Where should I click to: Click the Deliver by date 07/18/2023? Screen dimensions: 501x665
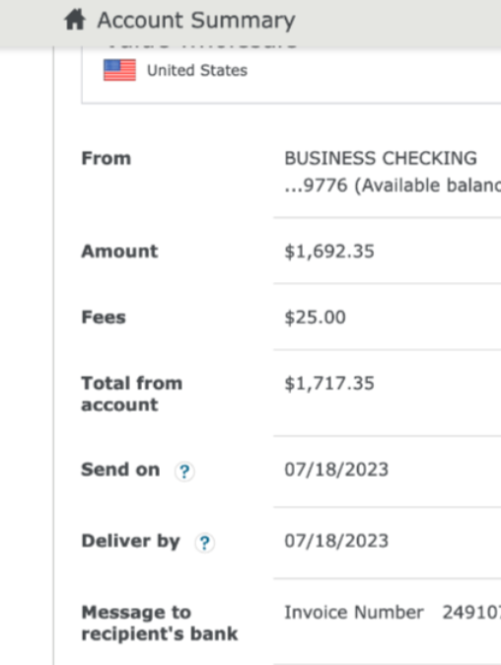coord(336,541)
